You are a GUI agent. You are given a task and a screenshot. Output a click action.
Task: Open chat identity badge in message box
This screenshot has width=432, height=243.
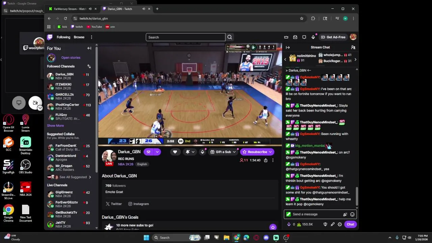tap(288, 214)
